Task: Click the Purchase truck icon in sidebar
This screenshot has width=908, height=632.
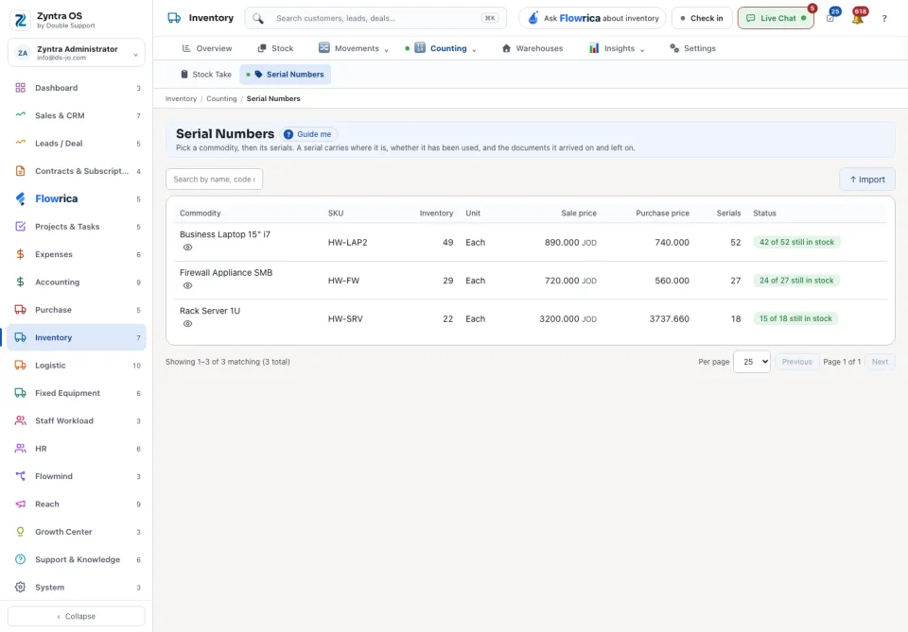Action: 20,310
